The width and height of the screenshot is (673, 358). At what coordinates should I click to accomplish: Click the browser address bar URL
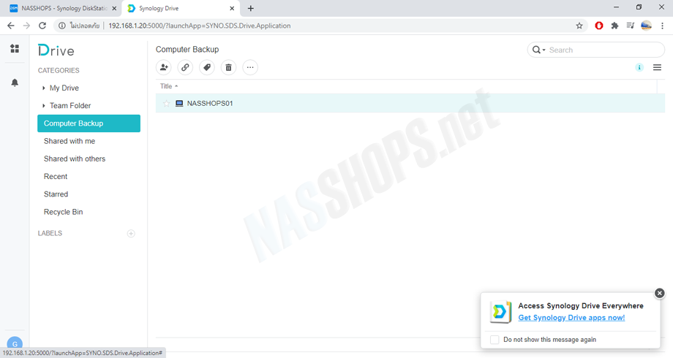[199, 26]
